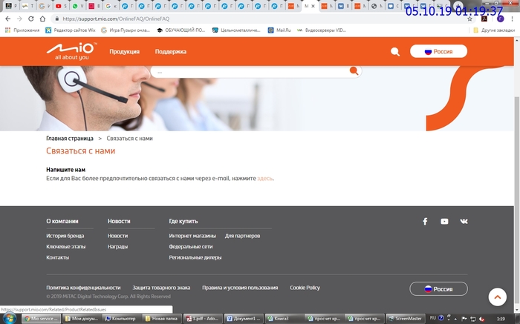Viewport: 520px width, 324px height.
Task: Open the Продукция menu
Action: [x=124, y=52]
